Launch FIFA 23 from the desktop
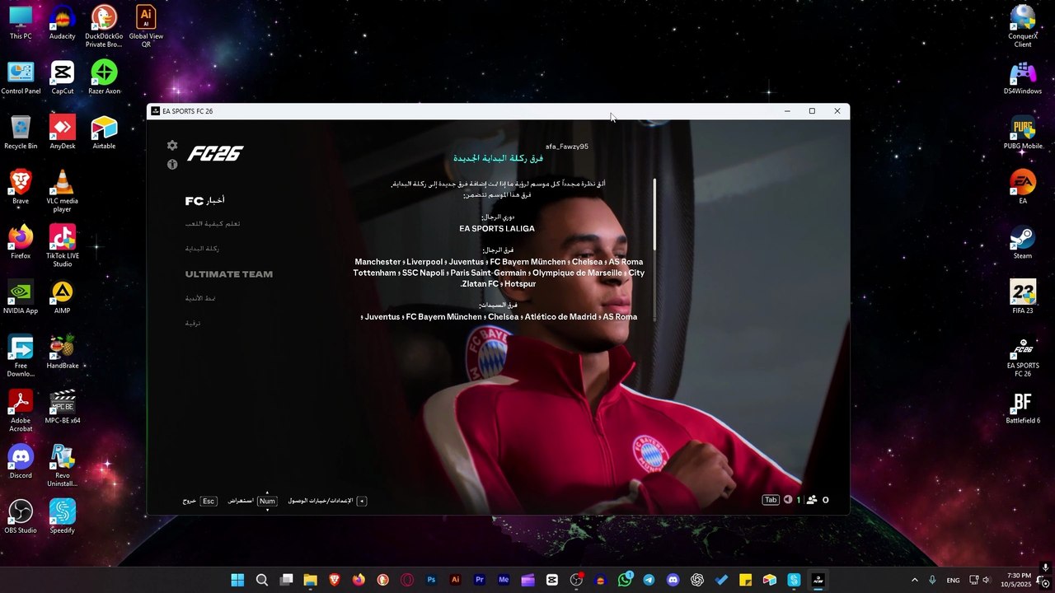This screenshot has height=593, width=1055. coord(1023,297)
